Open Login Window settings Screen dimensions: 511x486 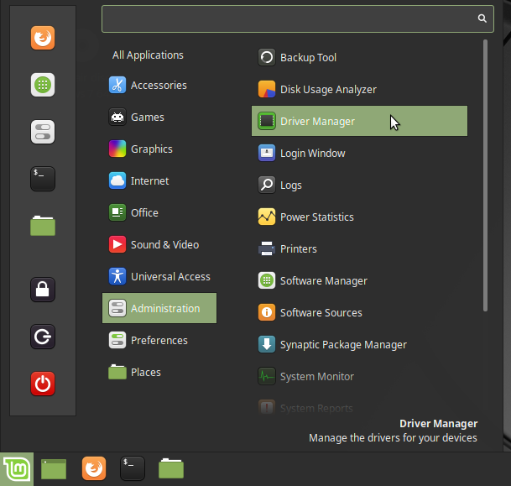click(x=359, y=154)
